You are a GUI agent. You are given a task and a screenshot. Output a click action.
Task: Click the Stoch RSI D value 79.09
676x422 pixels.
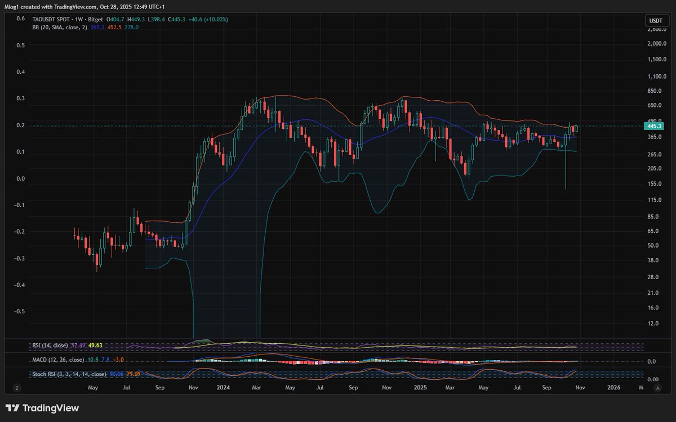(132, 374)
